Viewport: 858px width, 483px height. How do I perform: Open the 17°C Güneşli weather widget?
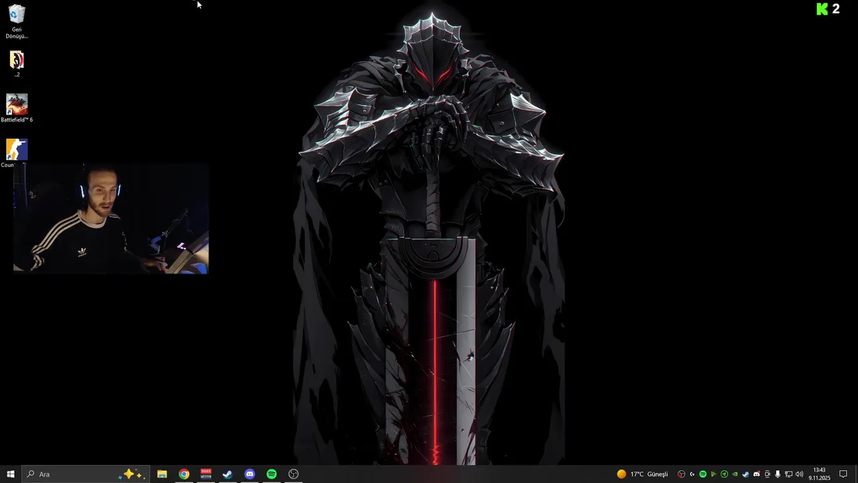(x=643, y=474)
